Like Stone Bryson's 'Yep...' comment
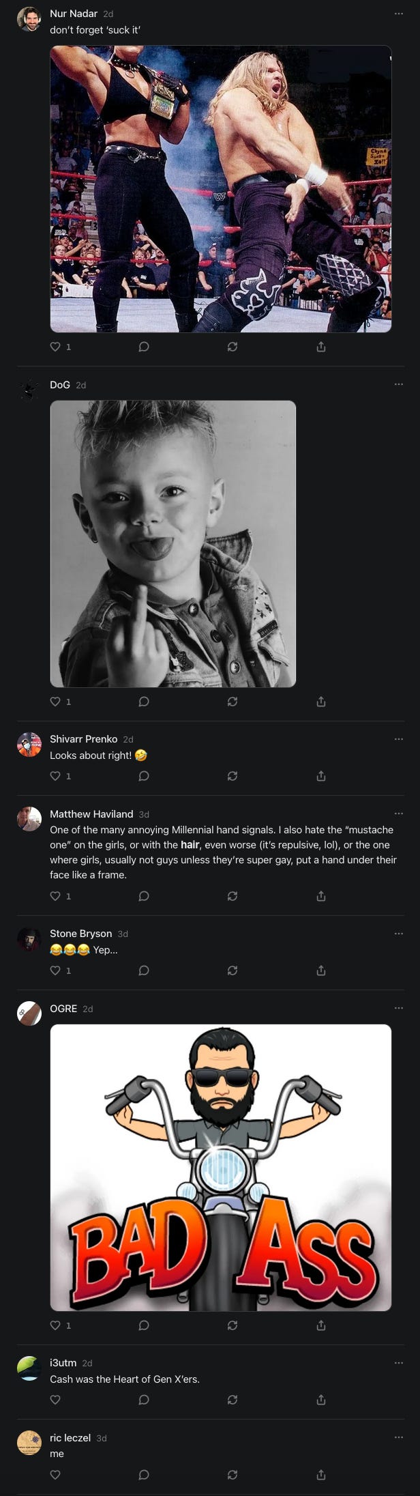Image resolution: width=420 pixels, height=1496 pixels. [x=61, y=970]
